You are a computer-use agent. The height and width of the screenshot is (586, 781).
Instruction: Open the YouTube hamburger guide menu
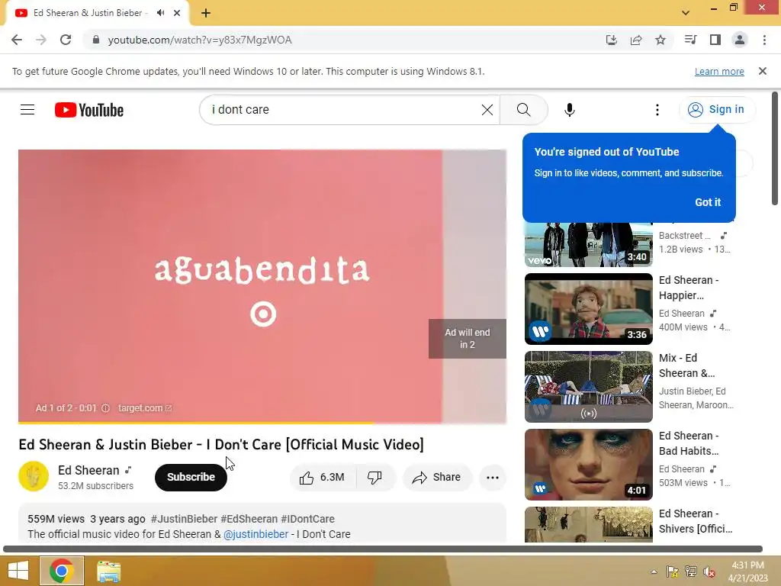pyautogui.click(x=27, y=110)
